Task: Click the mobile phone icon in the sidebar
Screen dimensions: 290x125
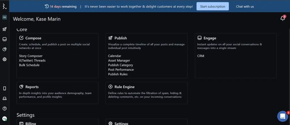Action: tap(5, 88)
